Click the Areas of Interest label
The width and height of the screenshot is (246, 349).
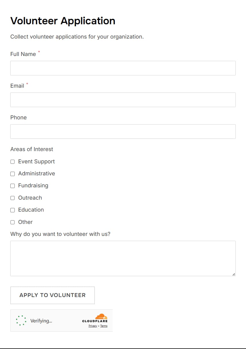click(x=31, y=149)
